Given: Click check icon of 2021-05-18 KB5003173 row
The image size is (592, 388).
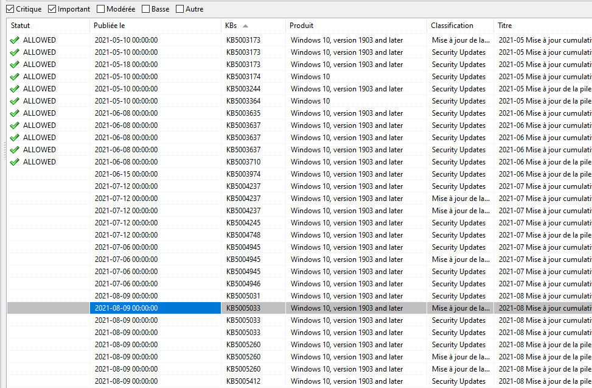Looking at the screenshot, I should click(15, 65).
